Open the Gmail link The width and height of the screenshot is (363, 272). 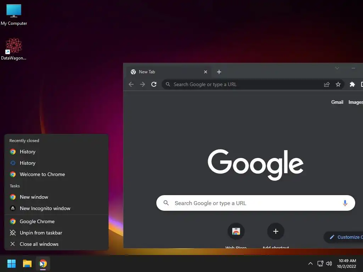pos(337,102)
